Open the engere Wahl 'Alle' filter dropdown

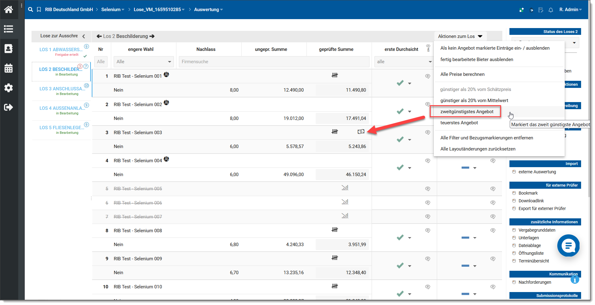coord(144,62)
